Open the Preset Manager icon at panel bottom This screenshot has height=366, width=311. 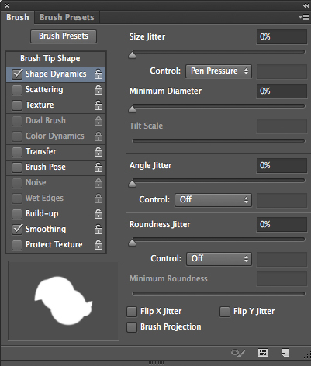pos(263,353)
